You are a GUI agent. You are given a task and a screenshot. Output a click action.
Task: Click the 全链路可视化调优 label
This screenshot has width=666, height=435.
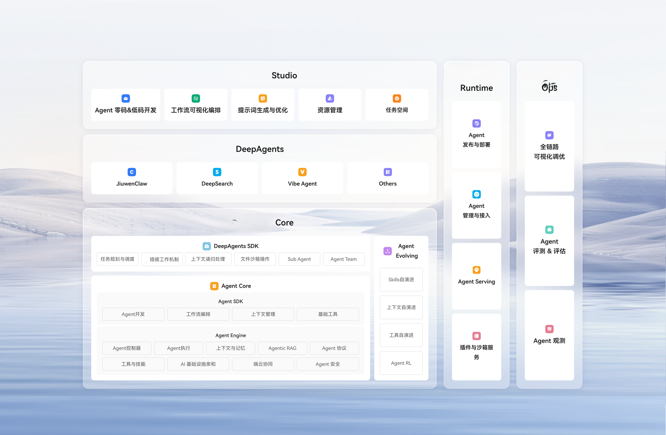coord(549,152)
